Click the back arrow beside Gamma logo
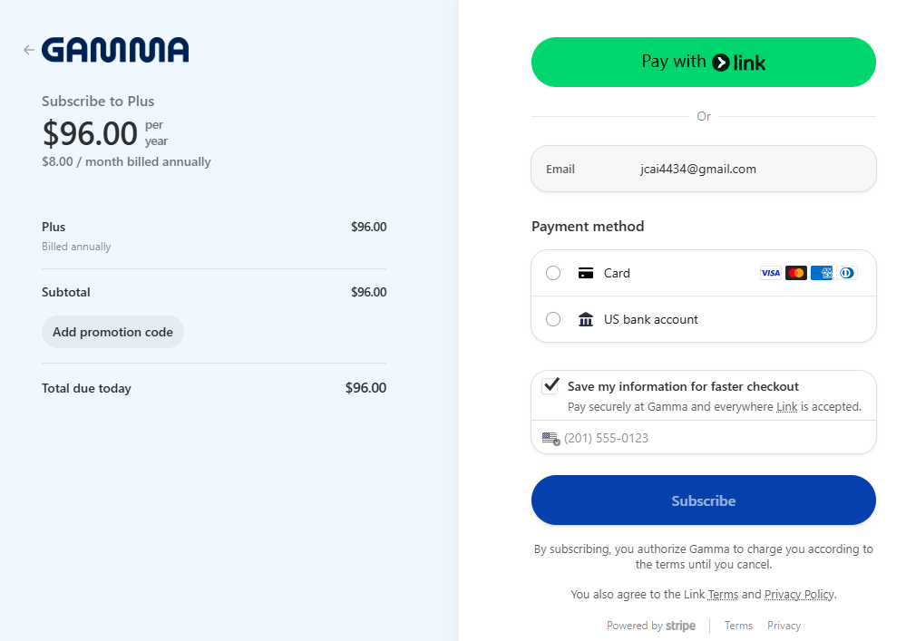 click(29, 50)
